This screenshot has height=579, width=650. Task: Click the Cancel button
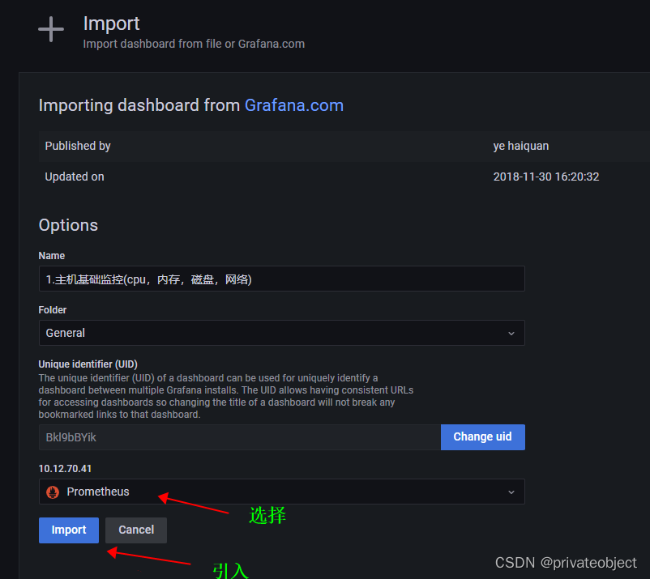pyautogui.click(x=136, y=530)
